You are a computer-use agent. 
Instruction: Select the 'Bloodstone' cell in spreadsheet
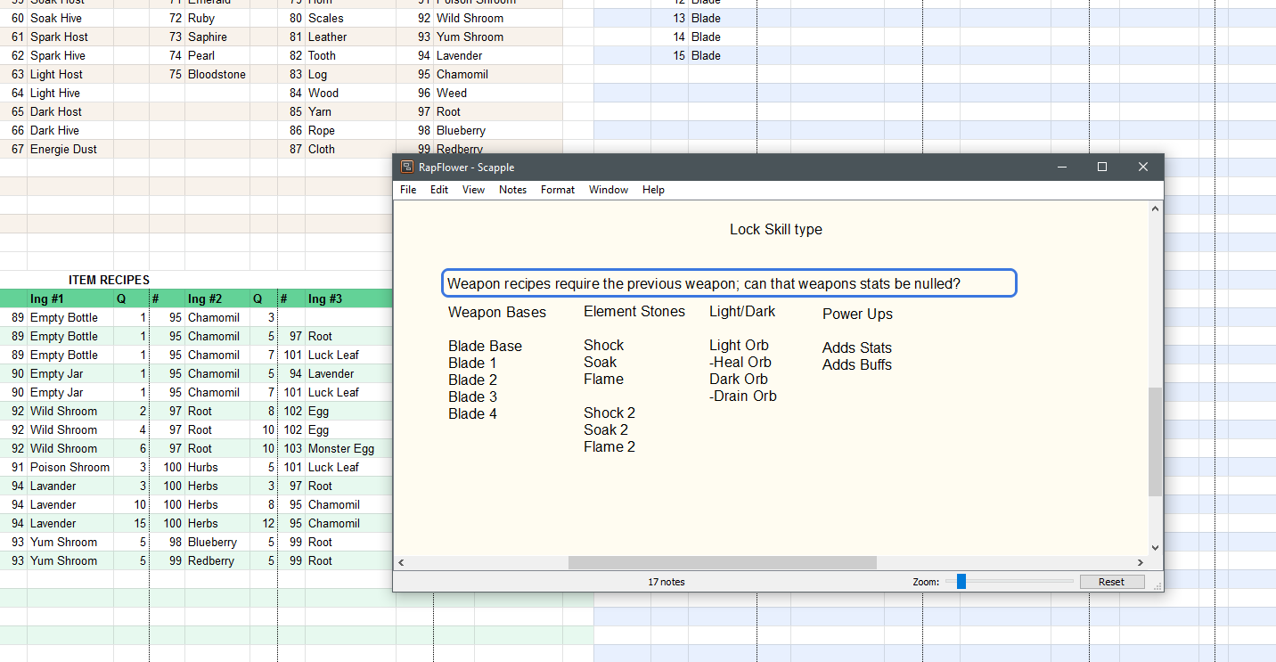click(217, 74)
